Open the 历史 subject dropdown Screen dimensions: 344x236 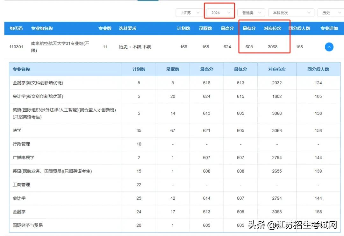tap(331, 13)
